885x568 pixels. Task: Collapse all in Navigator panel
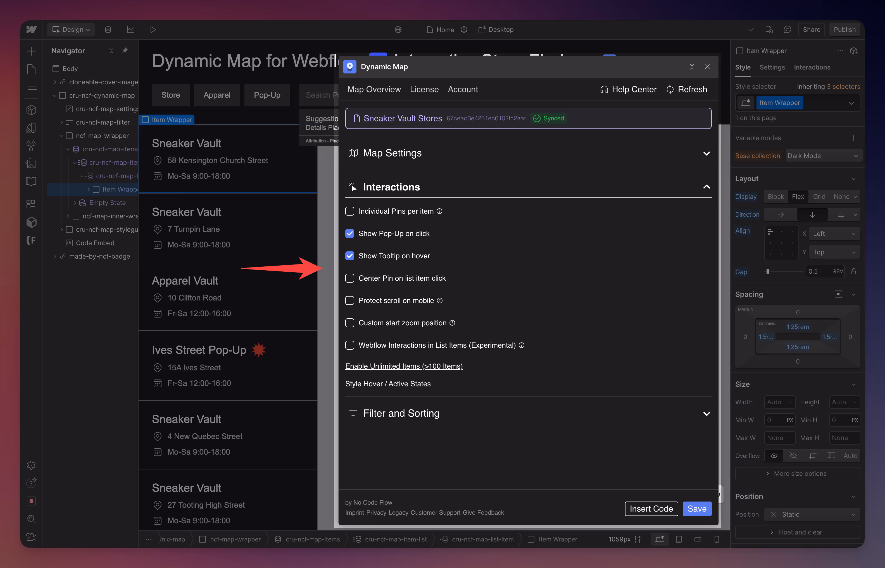pyautogui.click(x=111, y=51)
